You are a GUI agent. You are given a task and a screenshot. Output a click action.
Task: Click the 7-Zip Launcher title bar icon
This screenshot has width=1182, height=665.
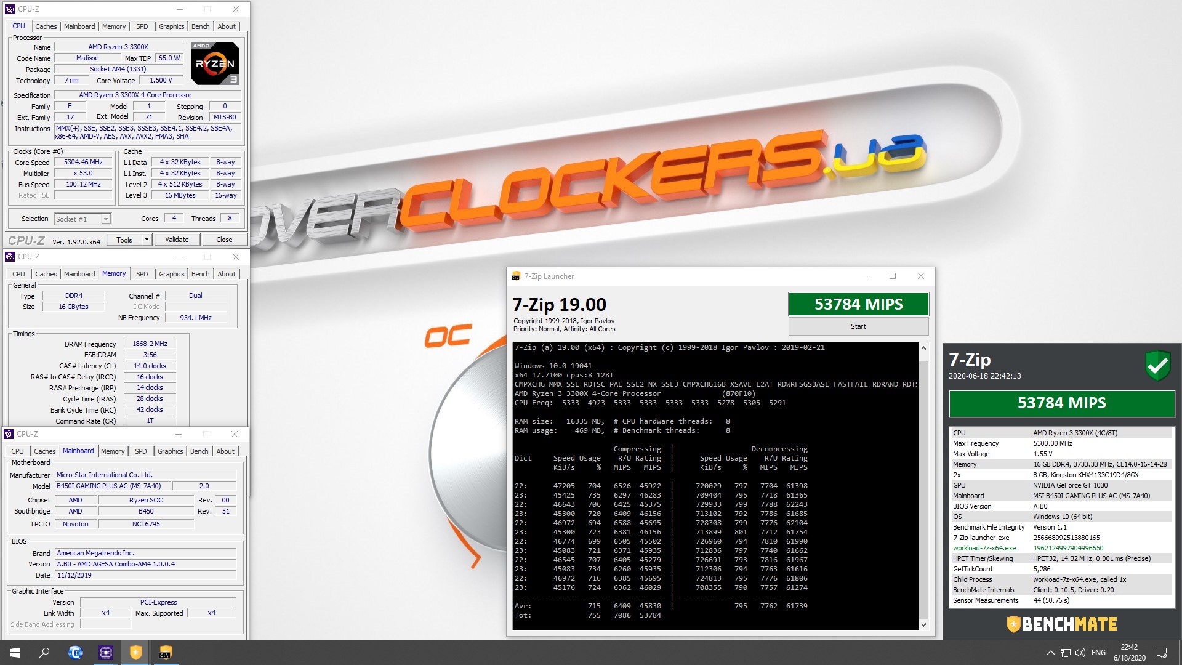pos(516,276)
